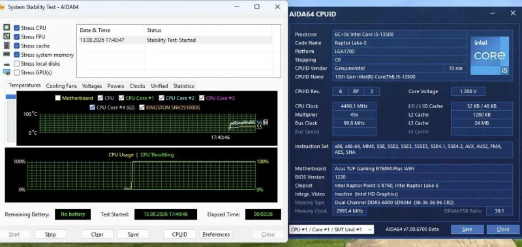Click the Motherboard Asus TUF Gaming B760M-Plus WiFi field
This screenshot has height=247, width=522.
(x=422, y=169)
